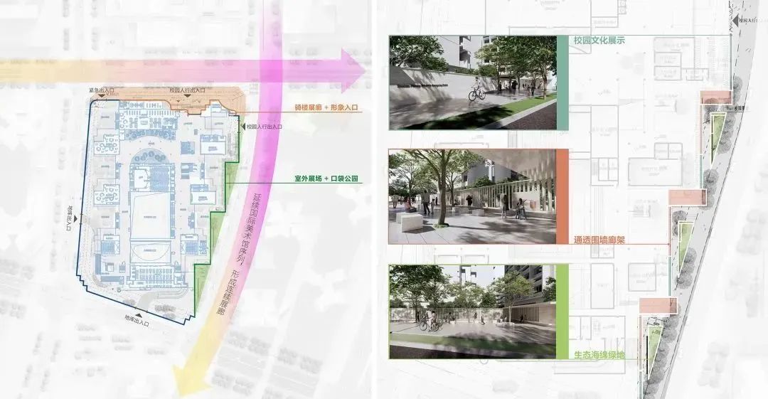The image size is (768, 399).
Task: Pick the orange color bar beside middle rendering
Action: [x=562, y=196]
